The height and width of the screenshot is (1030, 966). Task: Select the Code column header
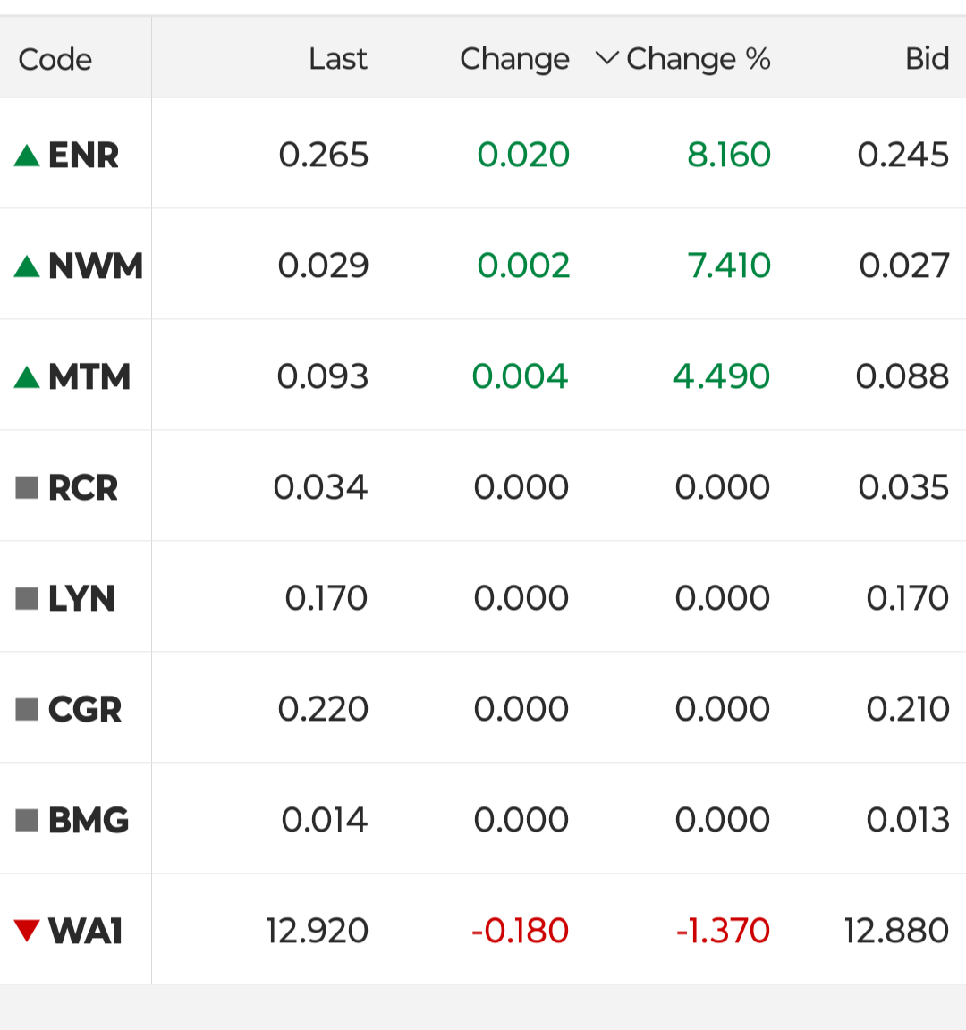[x=55, y=60]
